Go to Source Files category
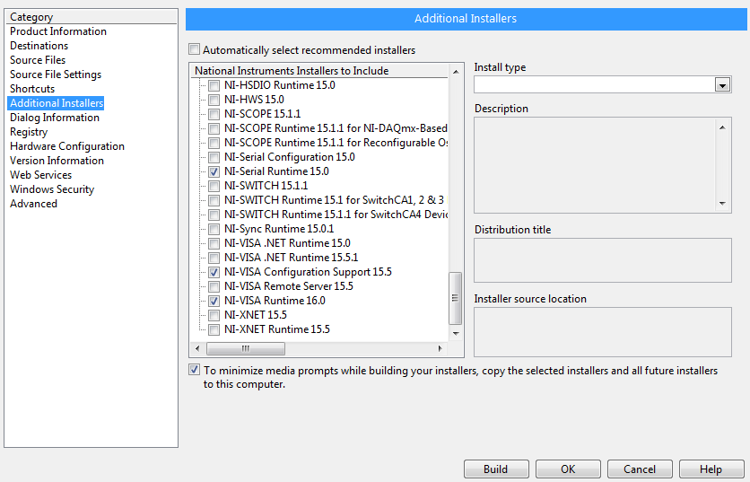The image size is (750, 482). 38,60
